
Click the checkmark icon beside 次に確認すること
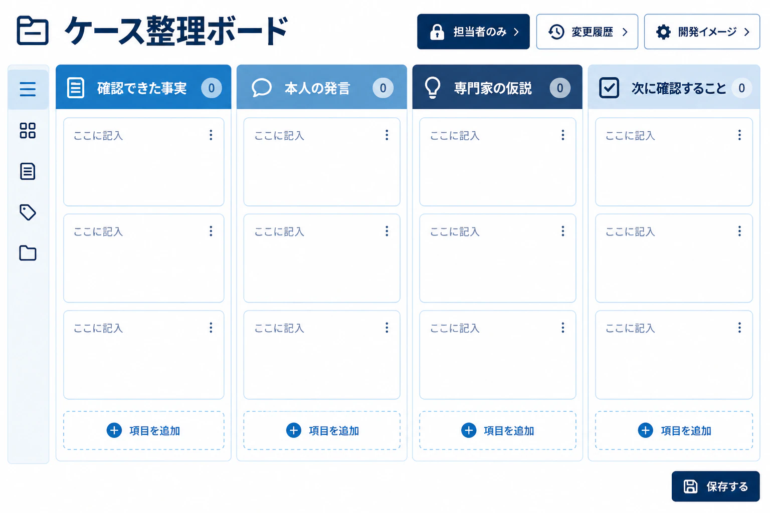pos(609,88)
